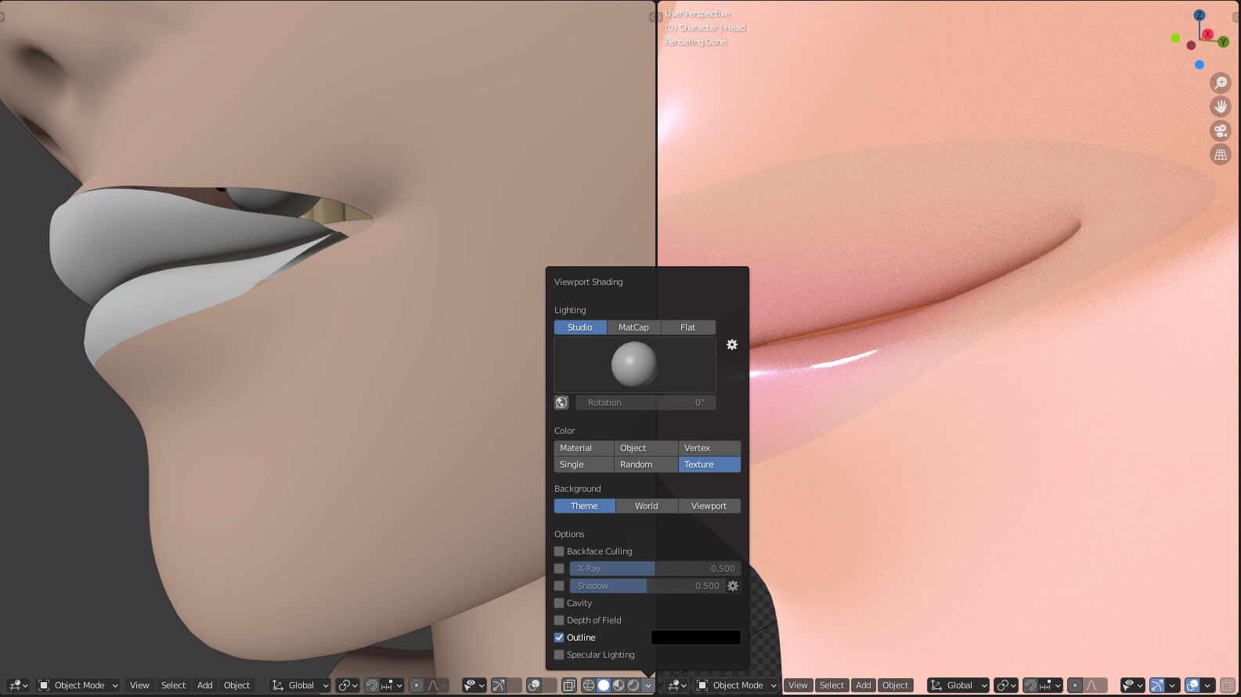This screenshot has height=697, width=1241.
Task: Enable the X-Ray checkbox
Action: pyautogui.click(x=559, y=569)
